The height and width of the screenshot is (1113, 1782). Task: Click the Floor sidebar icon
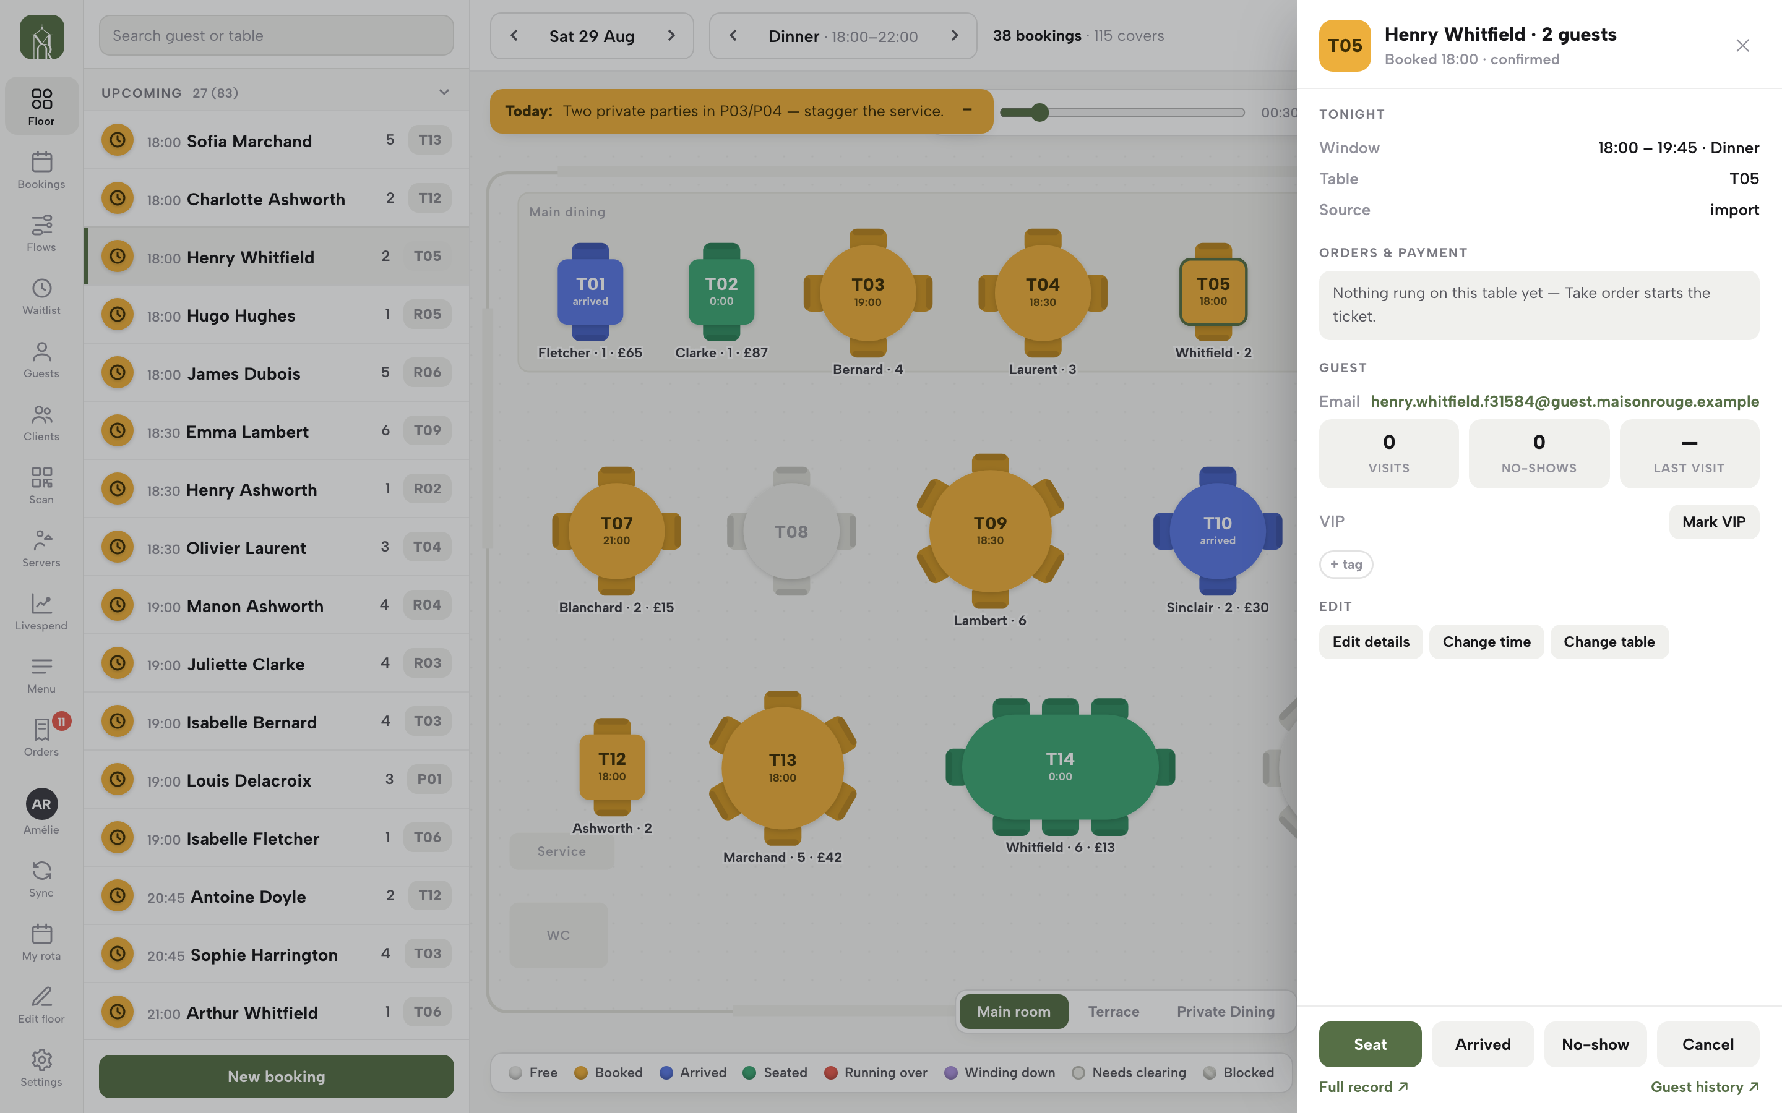click(41, 107)
